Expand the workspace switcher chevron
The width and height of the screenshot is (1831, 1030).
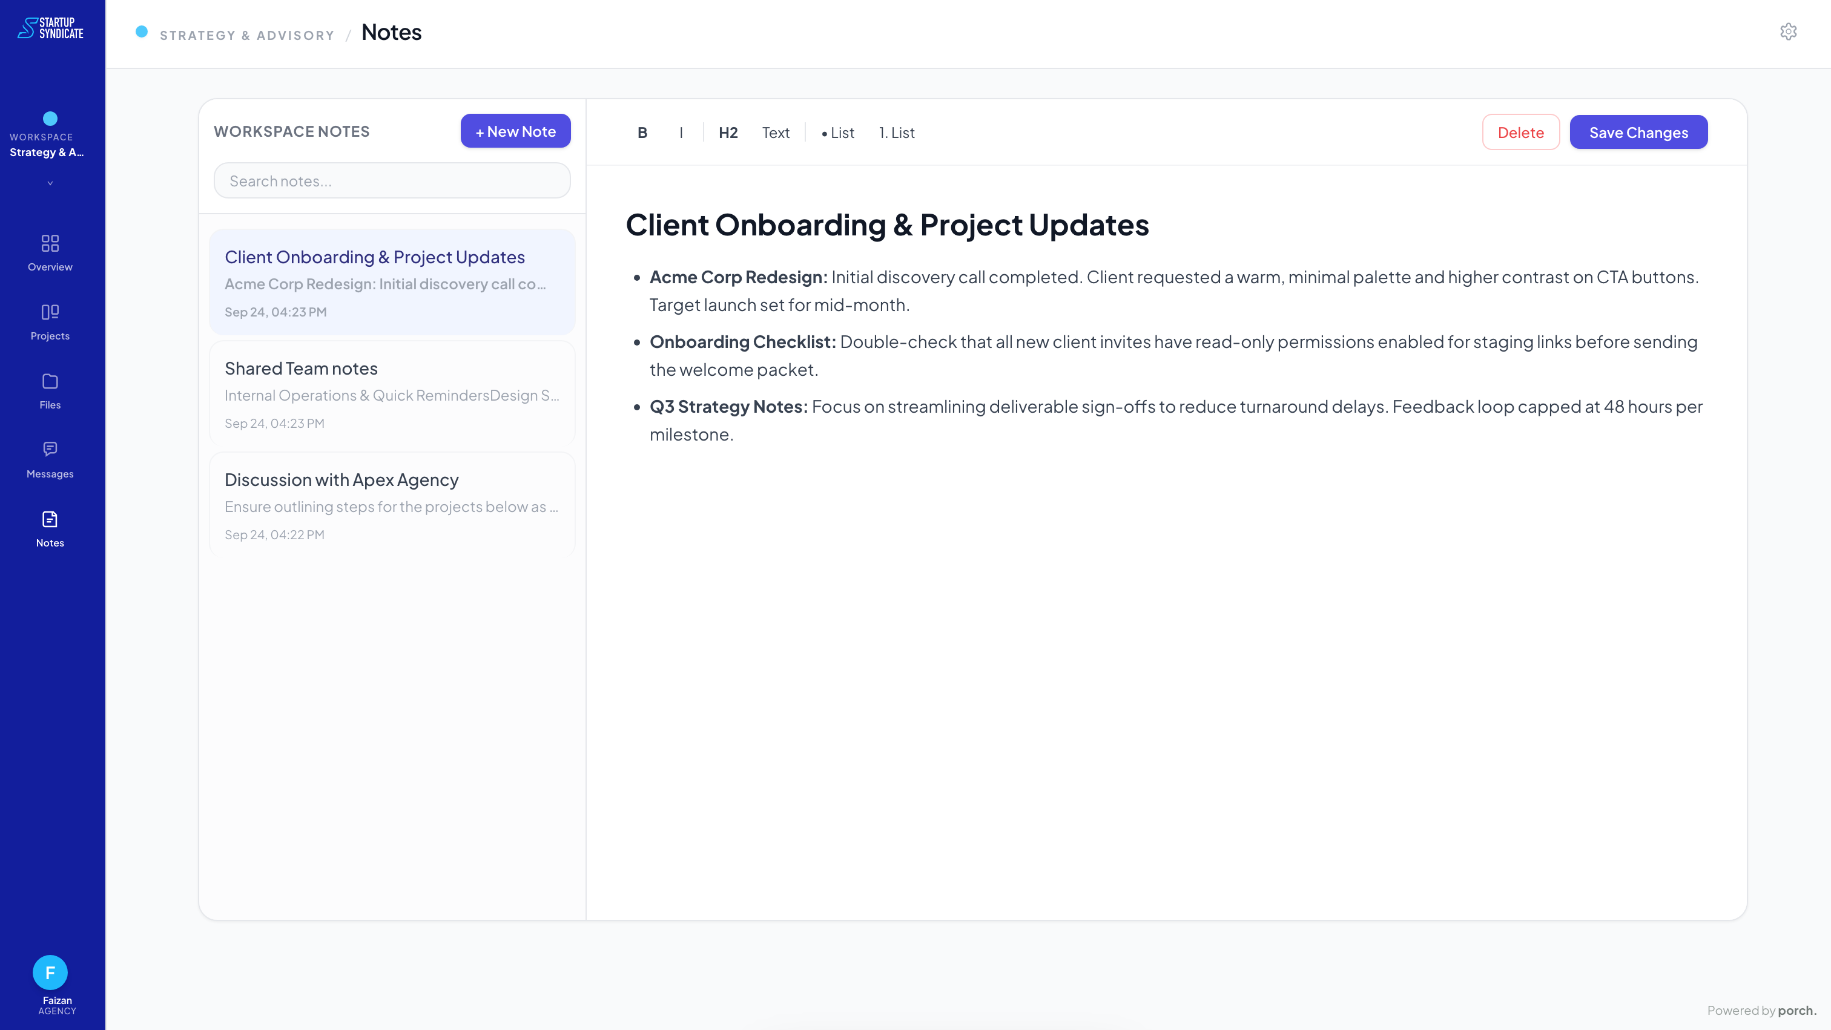coord(50,183)
